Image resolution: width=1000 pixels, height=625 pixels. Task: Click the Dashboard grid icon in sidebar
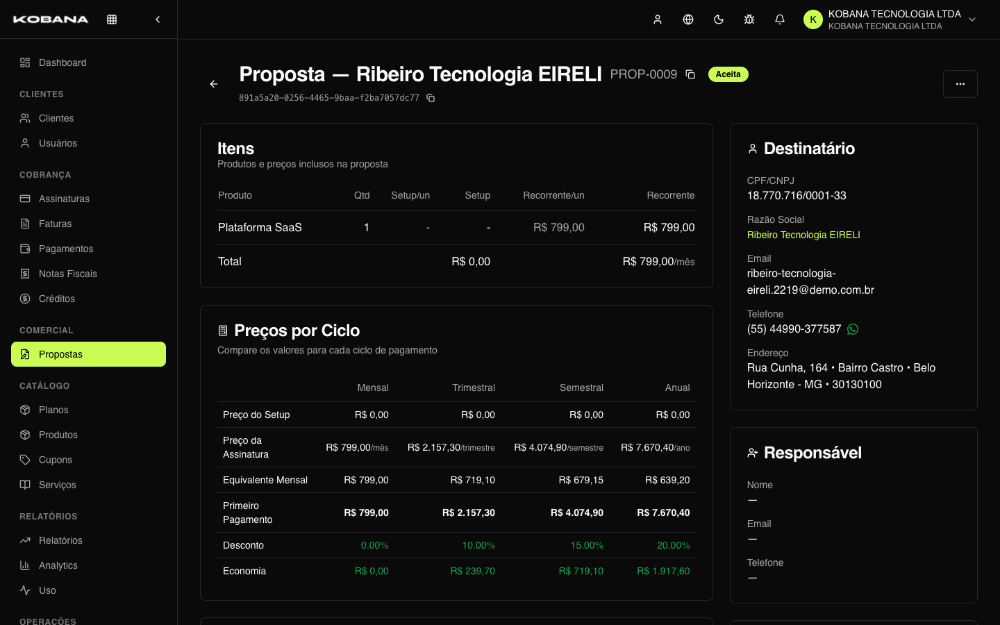coord(25,62)
